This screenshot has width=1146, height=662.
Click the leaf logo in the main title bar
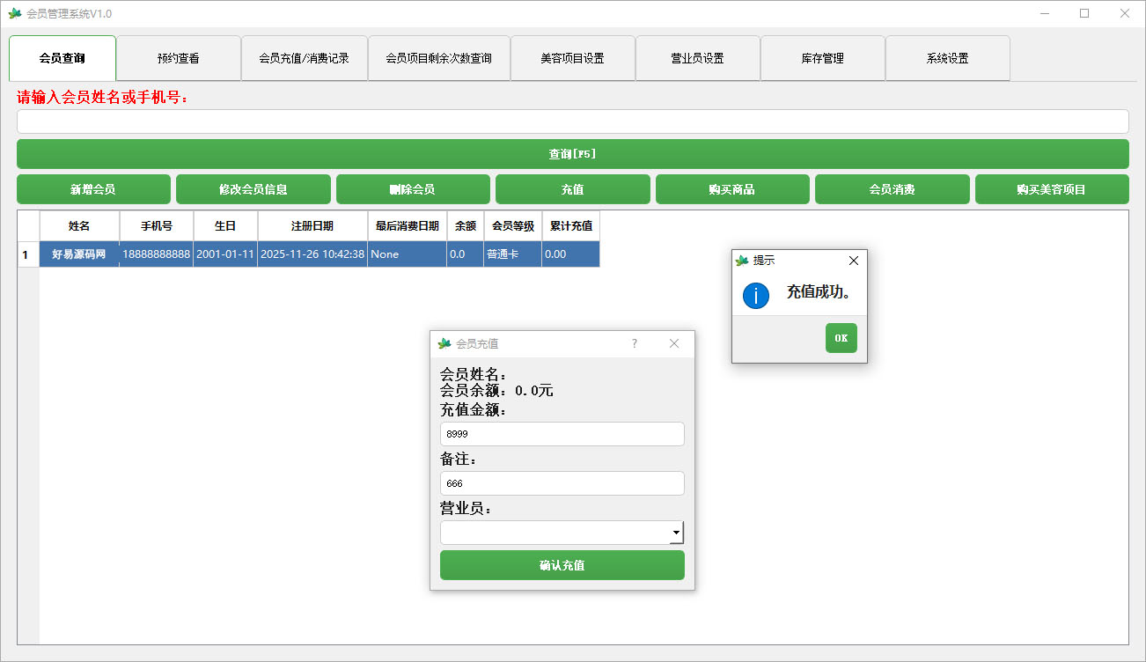(x=16, y=13)
